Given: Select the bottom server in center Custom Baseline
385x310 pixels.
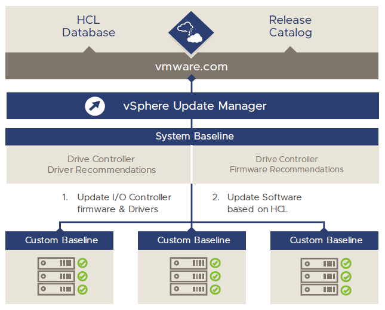Looking at the screenshot, I should point(189,289).
